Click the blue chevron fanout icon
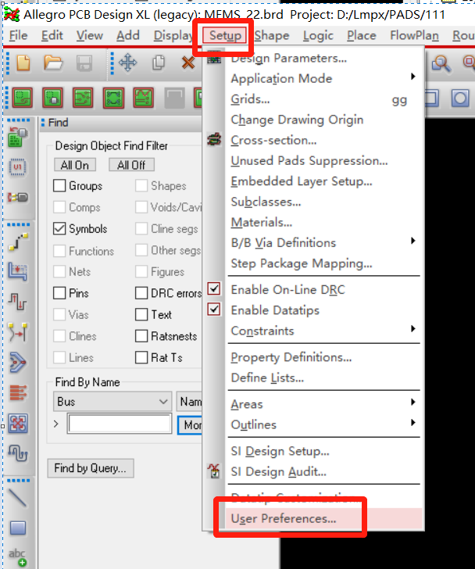Image resolution: width=475 pixels, height=569 pixels. (x=18, y=363)
